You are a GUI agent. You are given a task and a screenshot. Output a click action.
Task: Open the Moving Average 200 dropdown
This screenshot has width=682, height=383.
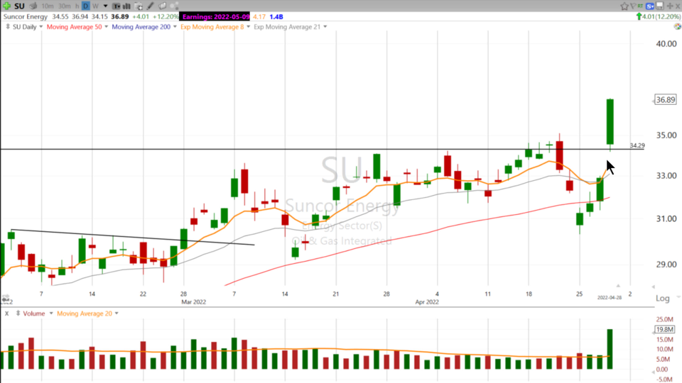pyautogui.click(x=175, y=27)
